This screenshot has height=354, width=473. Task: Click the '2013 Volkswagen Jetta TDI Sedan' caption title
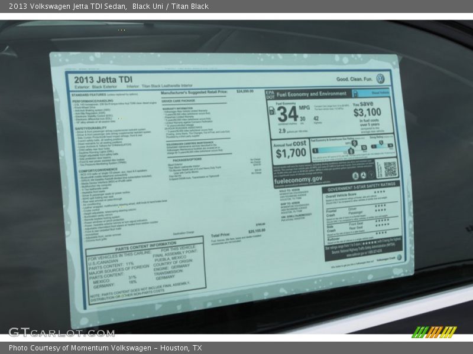67,6
